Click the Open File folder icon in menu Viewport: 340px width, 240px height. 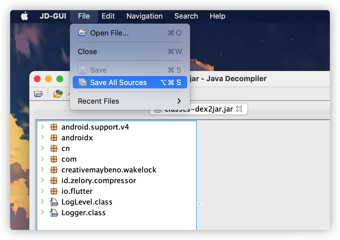click(x=82, y=33)
